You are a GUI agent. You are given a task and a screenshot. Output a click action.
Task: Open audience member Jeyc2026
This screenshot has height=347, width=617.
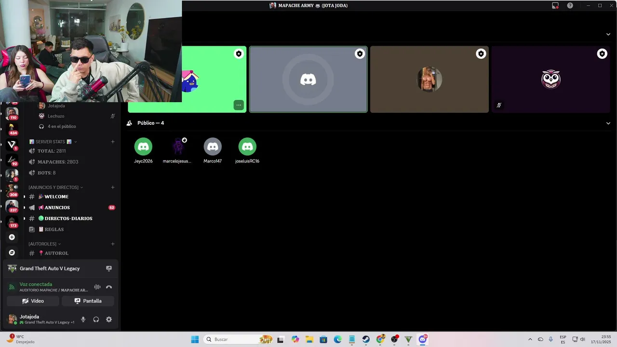(143, 151)
